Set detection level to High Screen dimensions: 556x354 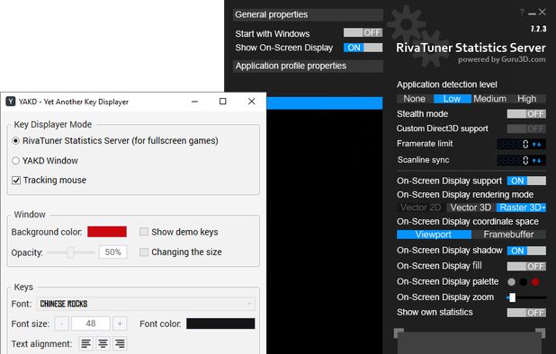point(527,99)
